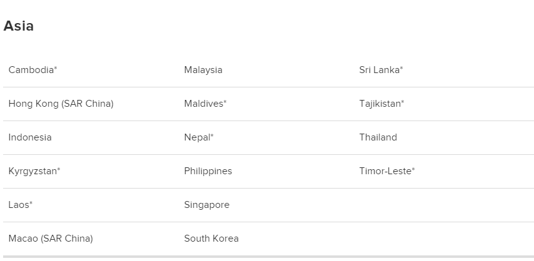Click the Maldives entry
This screenshot has width=534, height=261.
205,104
